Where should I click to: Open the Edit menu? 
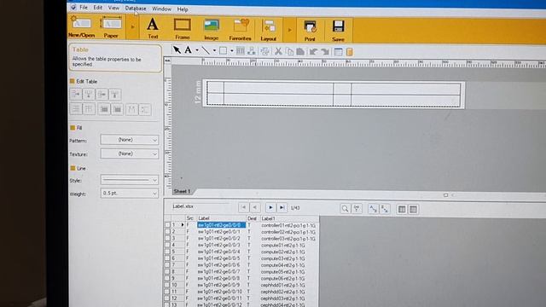98,8
